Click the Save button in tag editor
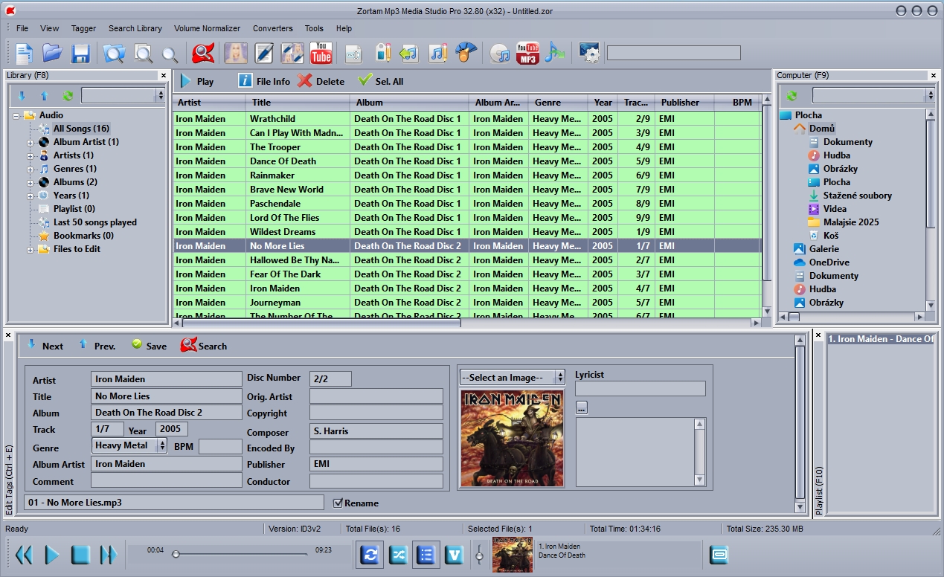 (x=149, y=346)
